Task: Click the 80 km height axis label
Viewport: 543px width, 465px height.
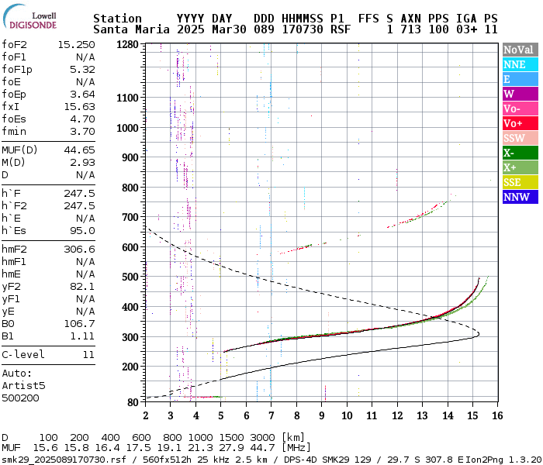Action: [x=133, y=402]
